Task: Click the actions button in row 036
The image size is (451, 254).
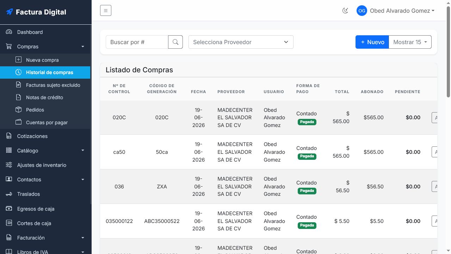Action: pyautogui.click(x=435, y=187)
